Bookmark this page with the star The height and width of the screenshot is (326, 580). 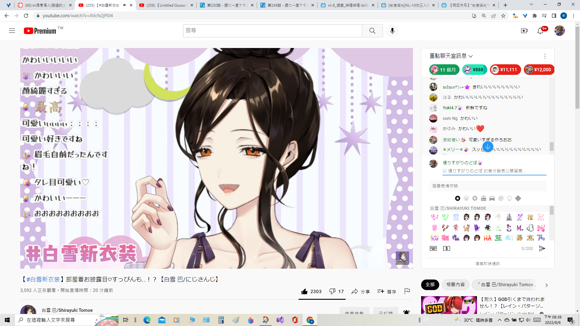click(503, 16)
